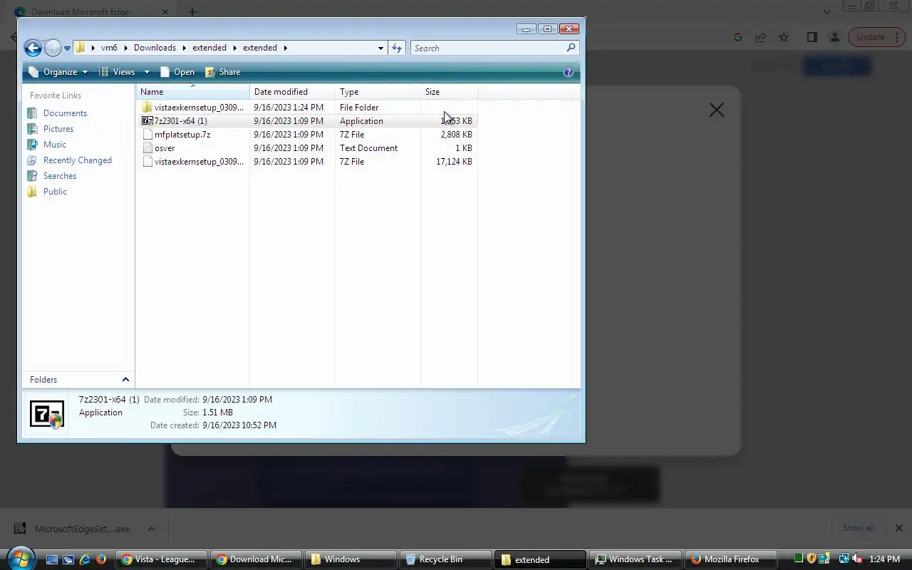Click the muted volume tray icon
The height and width of the screenshot is (570, 912).
857,559
